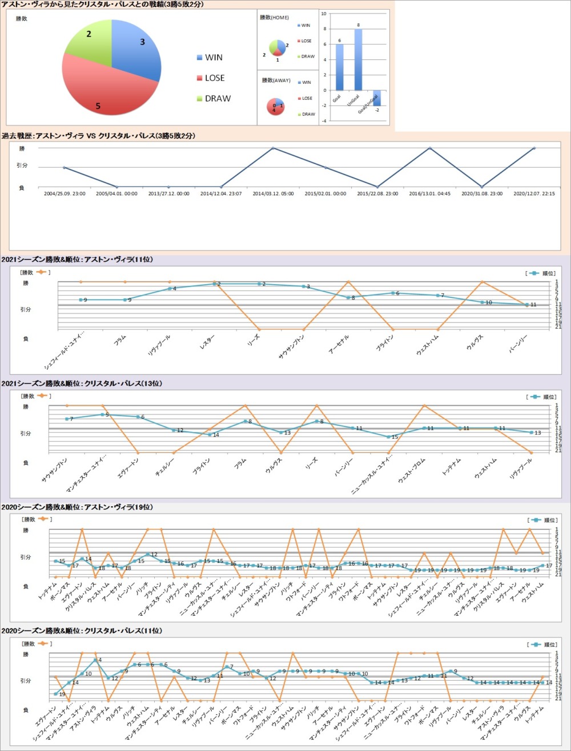This screenshot has width=571, height=751.
Task: Click the rank 12 marker in 2020 Aston Villa chart
Action: click(x=147, y=555)
